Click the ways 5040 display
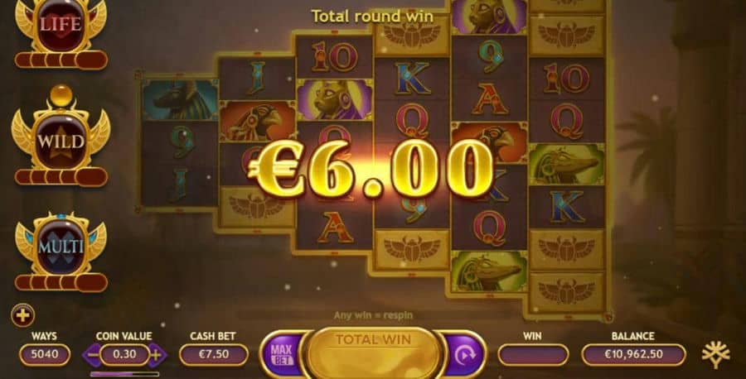 click(x=45, y=354)
